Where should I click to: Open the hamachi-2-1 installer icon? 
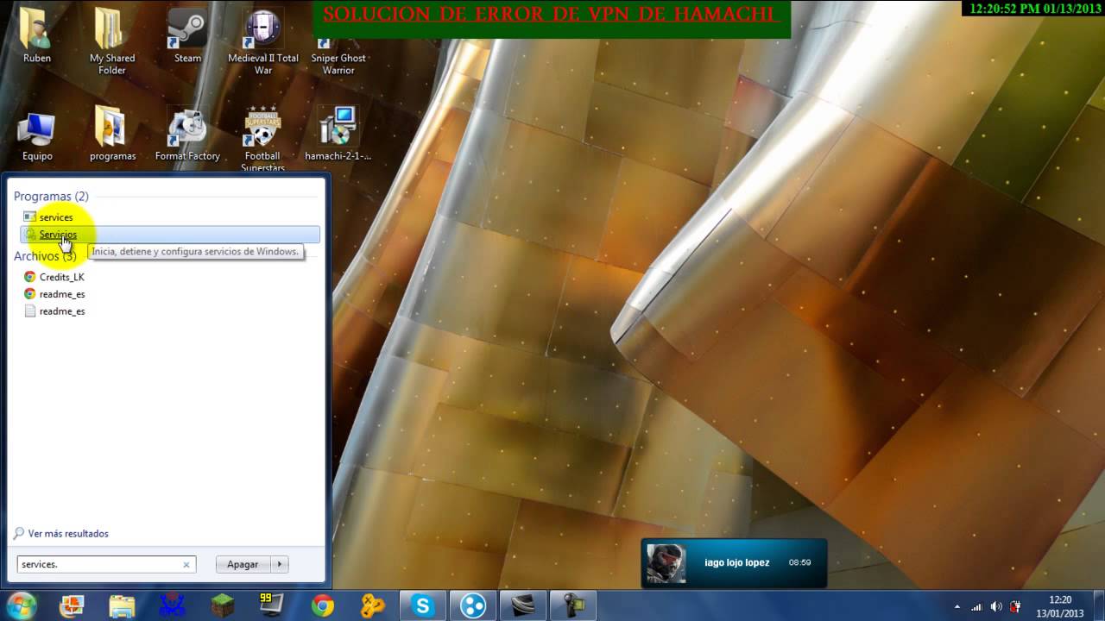(338, 135)
